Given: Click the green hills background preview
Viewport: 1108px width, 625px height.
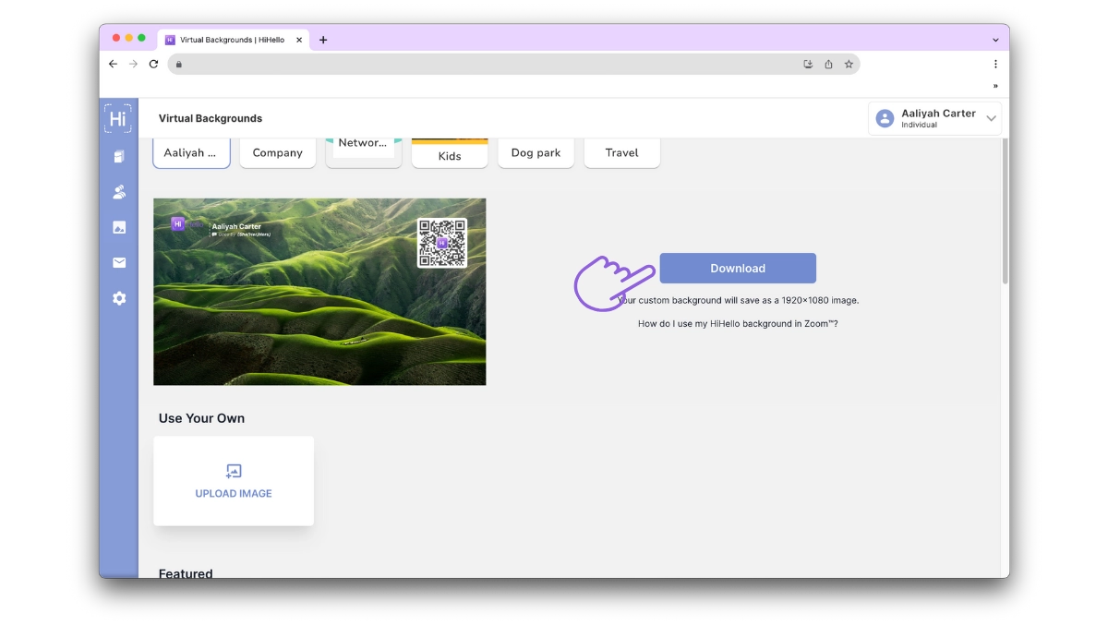Looking at the screenshot, I should click(x=319, y=291).
